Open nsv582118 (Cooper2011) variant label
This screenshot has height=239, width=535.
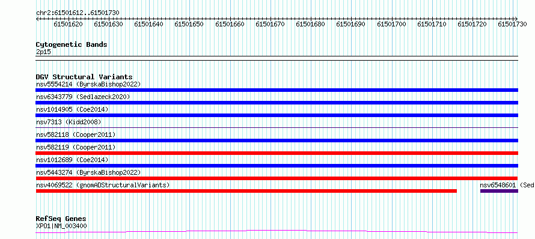click(76, 135)
